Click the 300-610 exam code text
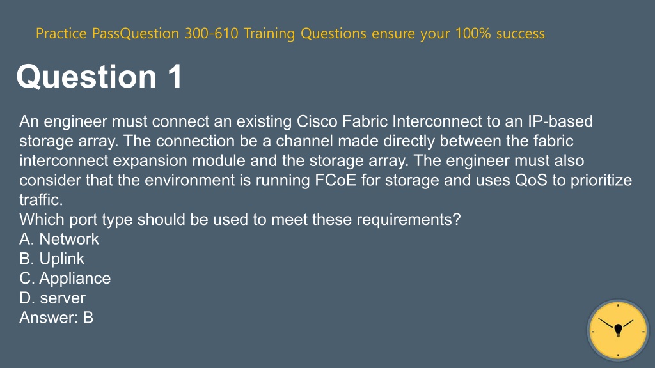The image size is (655, 368). (211, 33)
